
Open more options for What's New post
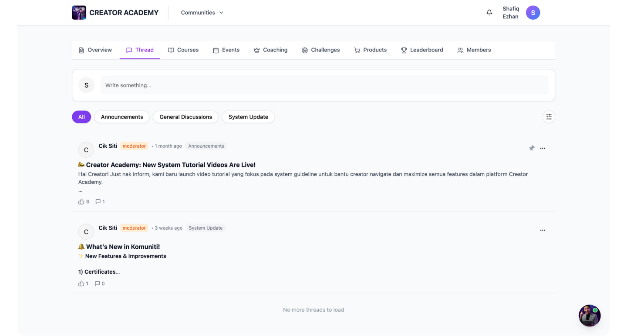point(543,230)
